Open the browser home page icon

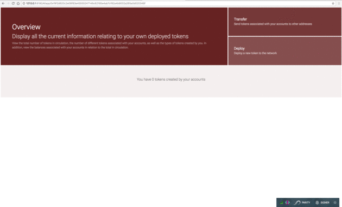coord(18,3)
